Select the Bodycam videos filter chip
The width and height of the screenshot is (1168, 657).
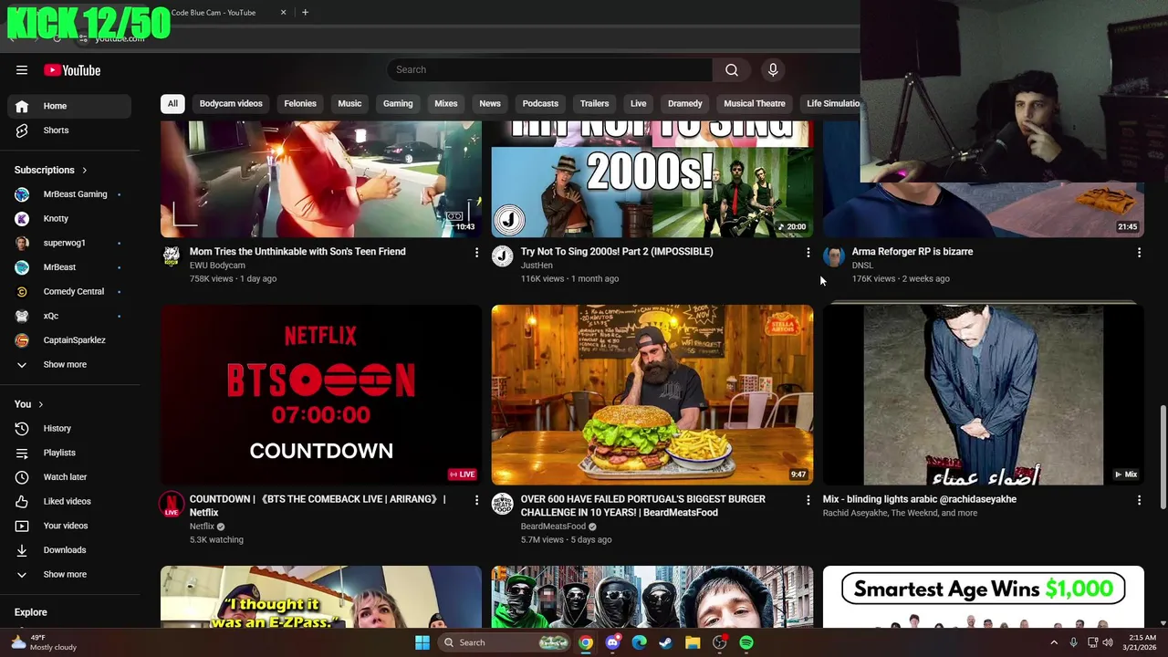click(x=231, y=104)
